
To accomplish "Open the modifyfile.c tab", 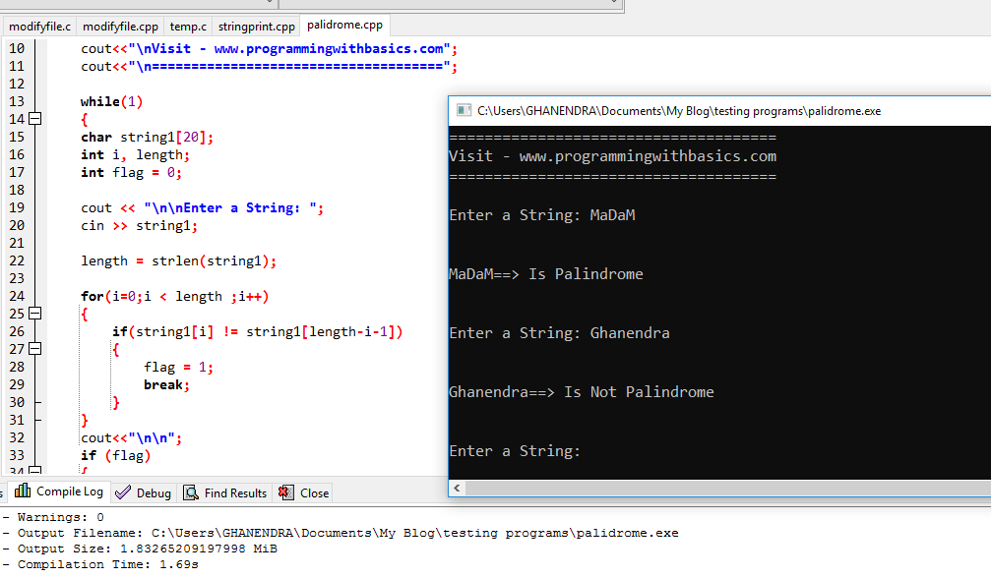I will tap(38, 27).
